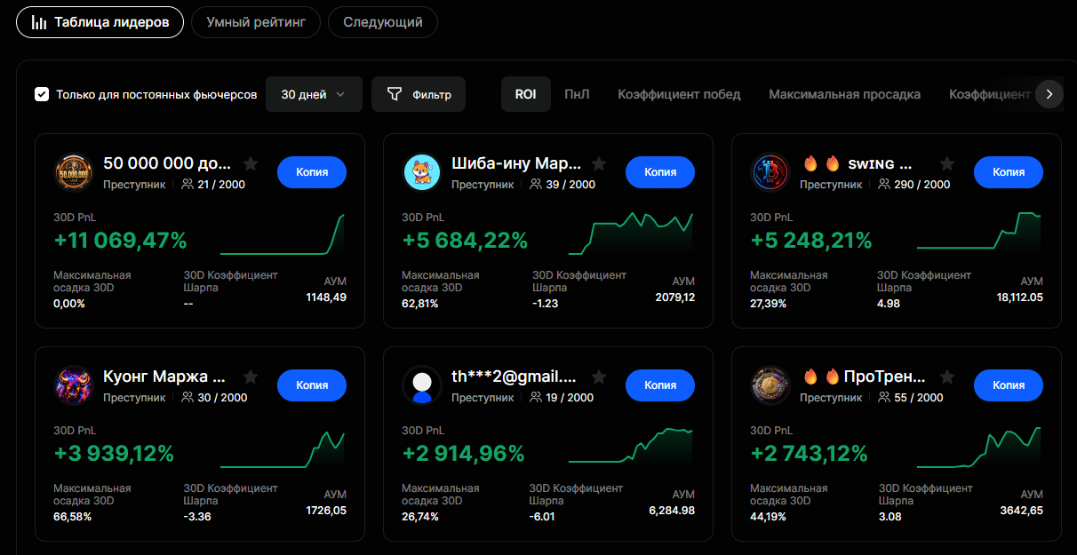Uncheck "Только для постоянных фьючерсов" checkbox
1077x555 pixels.
[x=42, y=94]
